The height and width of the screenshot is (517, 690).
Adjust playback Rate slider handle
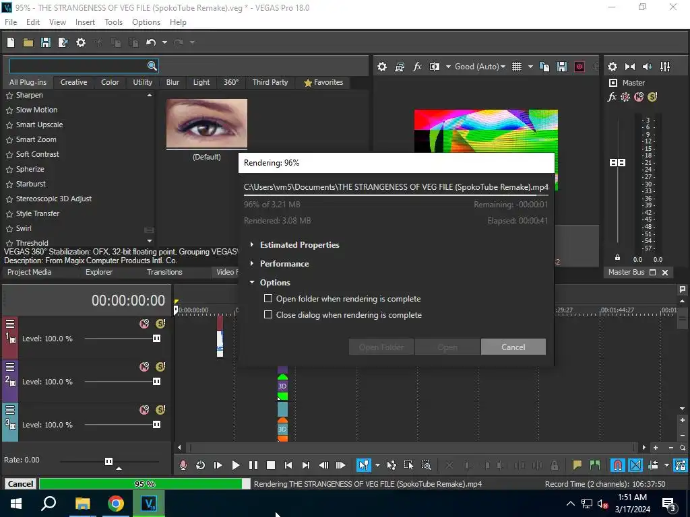(x=108, y=461)
